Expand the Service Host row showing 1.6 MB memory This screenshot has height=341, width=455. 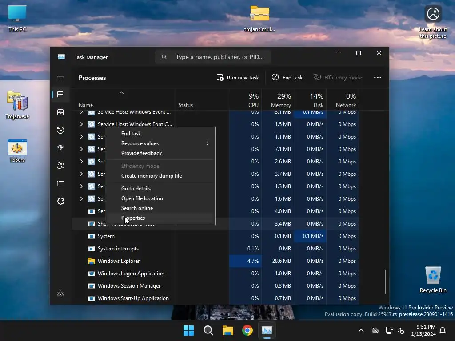click(x=82, y=198)
